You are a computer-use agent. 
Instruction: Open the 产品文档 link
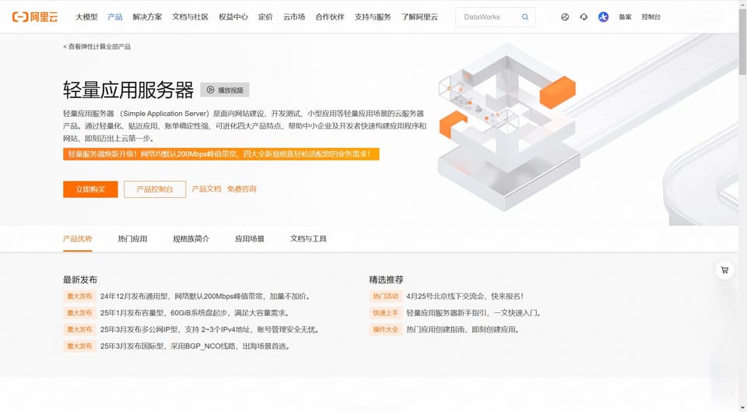[206, 188]
